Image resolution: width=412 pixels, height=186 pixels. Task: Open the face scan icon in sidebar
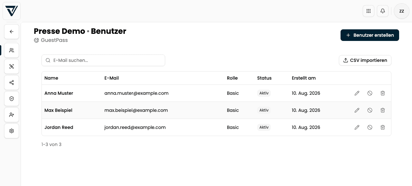pos(12,66)
